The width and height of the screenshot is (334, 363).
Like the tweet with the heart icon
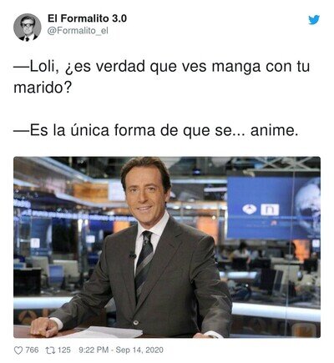point(18,350)
